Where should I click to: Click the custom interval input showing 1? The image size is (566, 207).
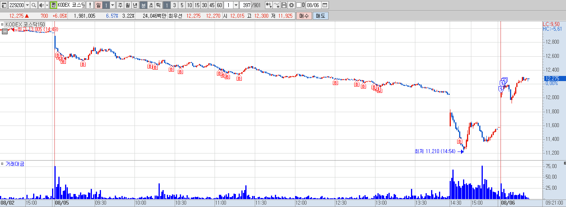pyautogui.click(x=228, y=5)
